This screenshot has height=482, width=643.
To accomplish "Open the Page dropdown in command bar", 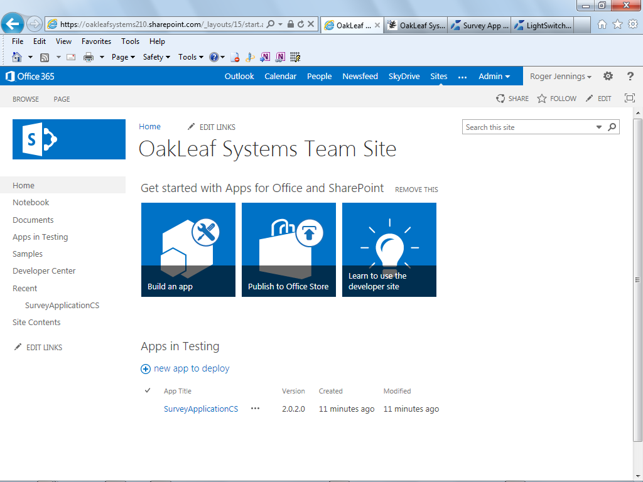I will click(124, 57).
